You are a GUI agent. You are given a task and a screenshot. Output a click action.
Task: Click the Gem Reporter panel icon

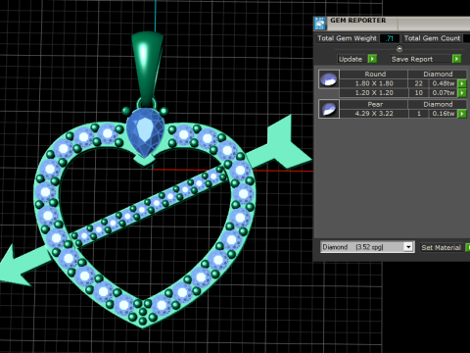[x=320, y=24]
